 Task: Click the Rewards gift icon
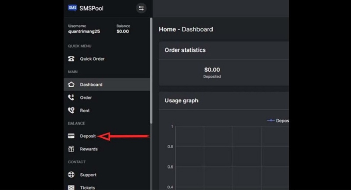pos(71,149)
